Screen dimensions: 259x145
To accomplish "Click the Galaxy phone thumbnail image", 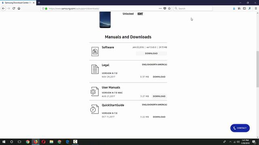I will pos(105,20).
